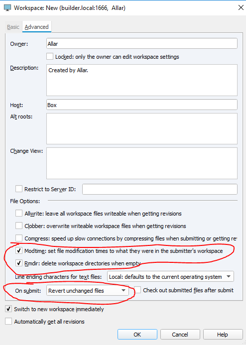Close the Workspace dialog with X

click(x=241, y=7)
